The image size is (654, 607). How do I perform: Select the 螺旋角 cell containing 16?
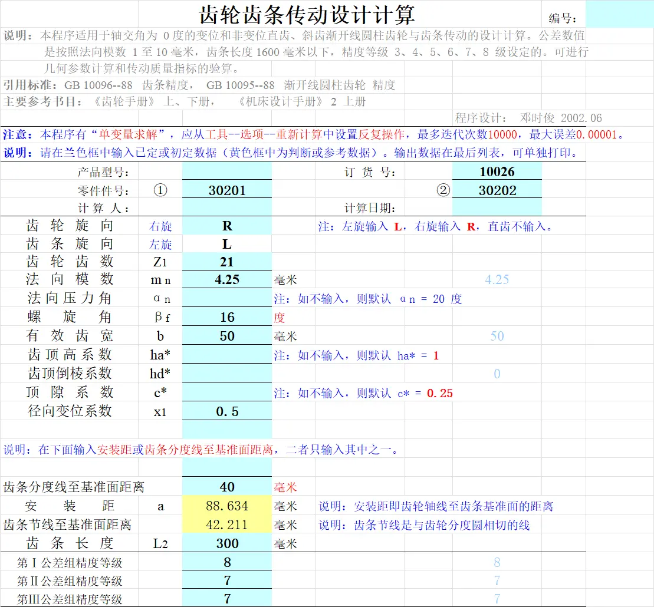pyautogui.click(x=226, y=318)
